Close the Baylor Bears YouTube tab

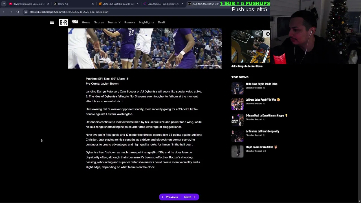click(x=48, y=4)
